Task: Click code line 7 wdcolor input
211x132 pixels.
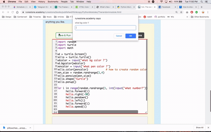Action: tap(82, 60)
